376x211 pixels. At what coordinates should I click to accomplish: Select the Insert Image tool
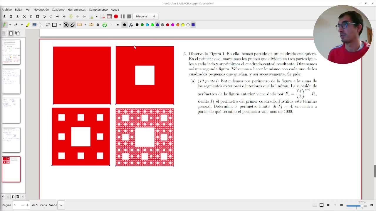(x=34, y=25)
